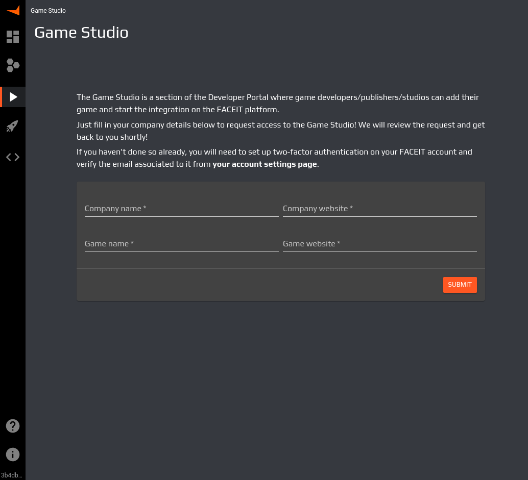Click inside the request access form card
The width and height of the screenshot is (528, 480).
coord(280,224)
